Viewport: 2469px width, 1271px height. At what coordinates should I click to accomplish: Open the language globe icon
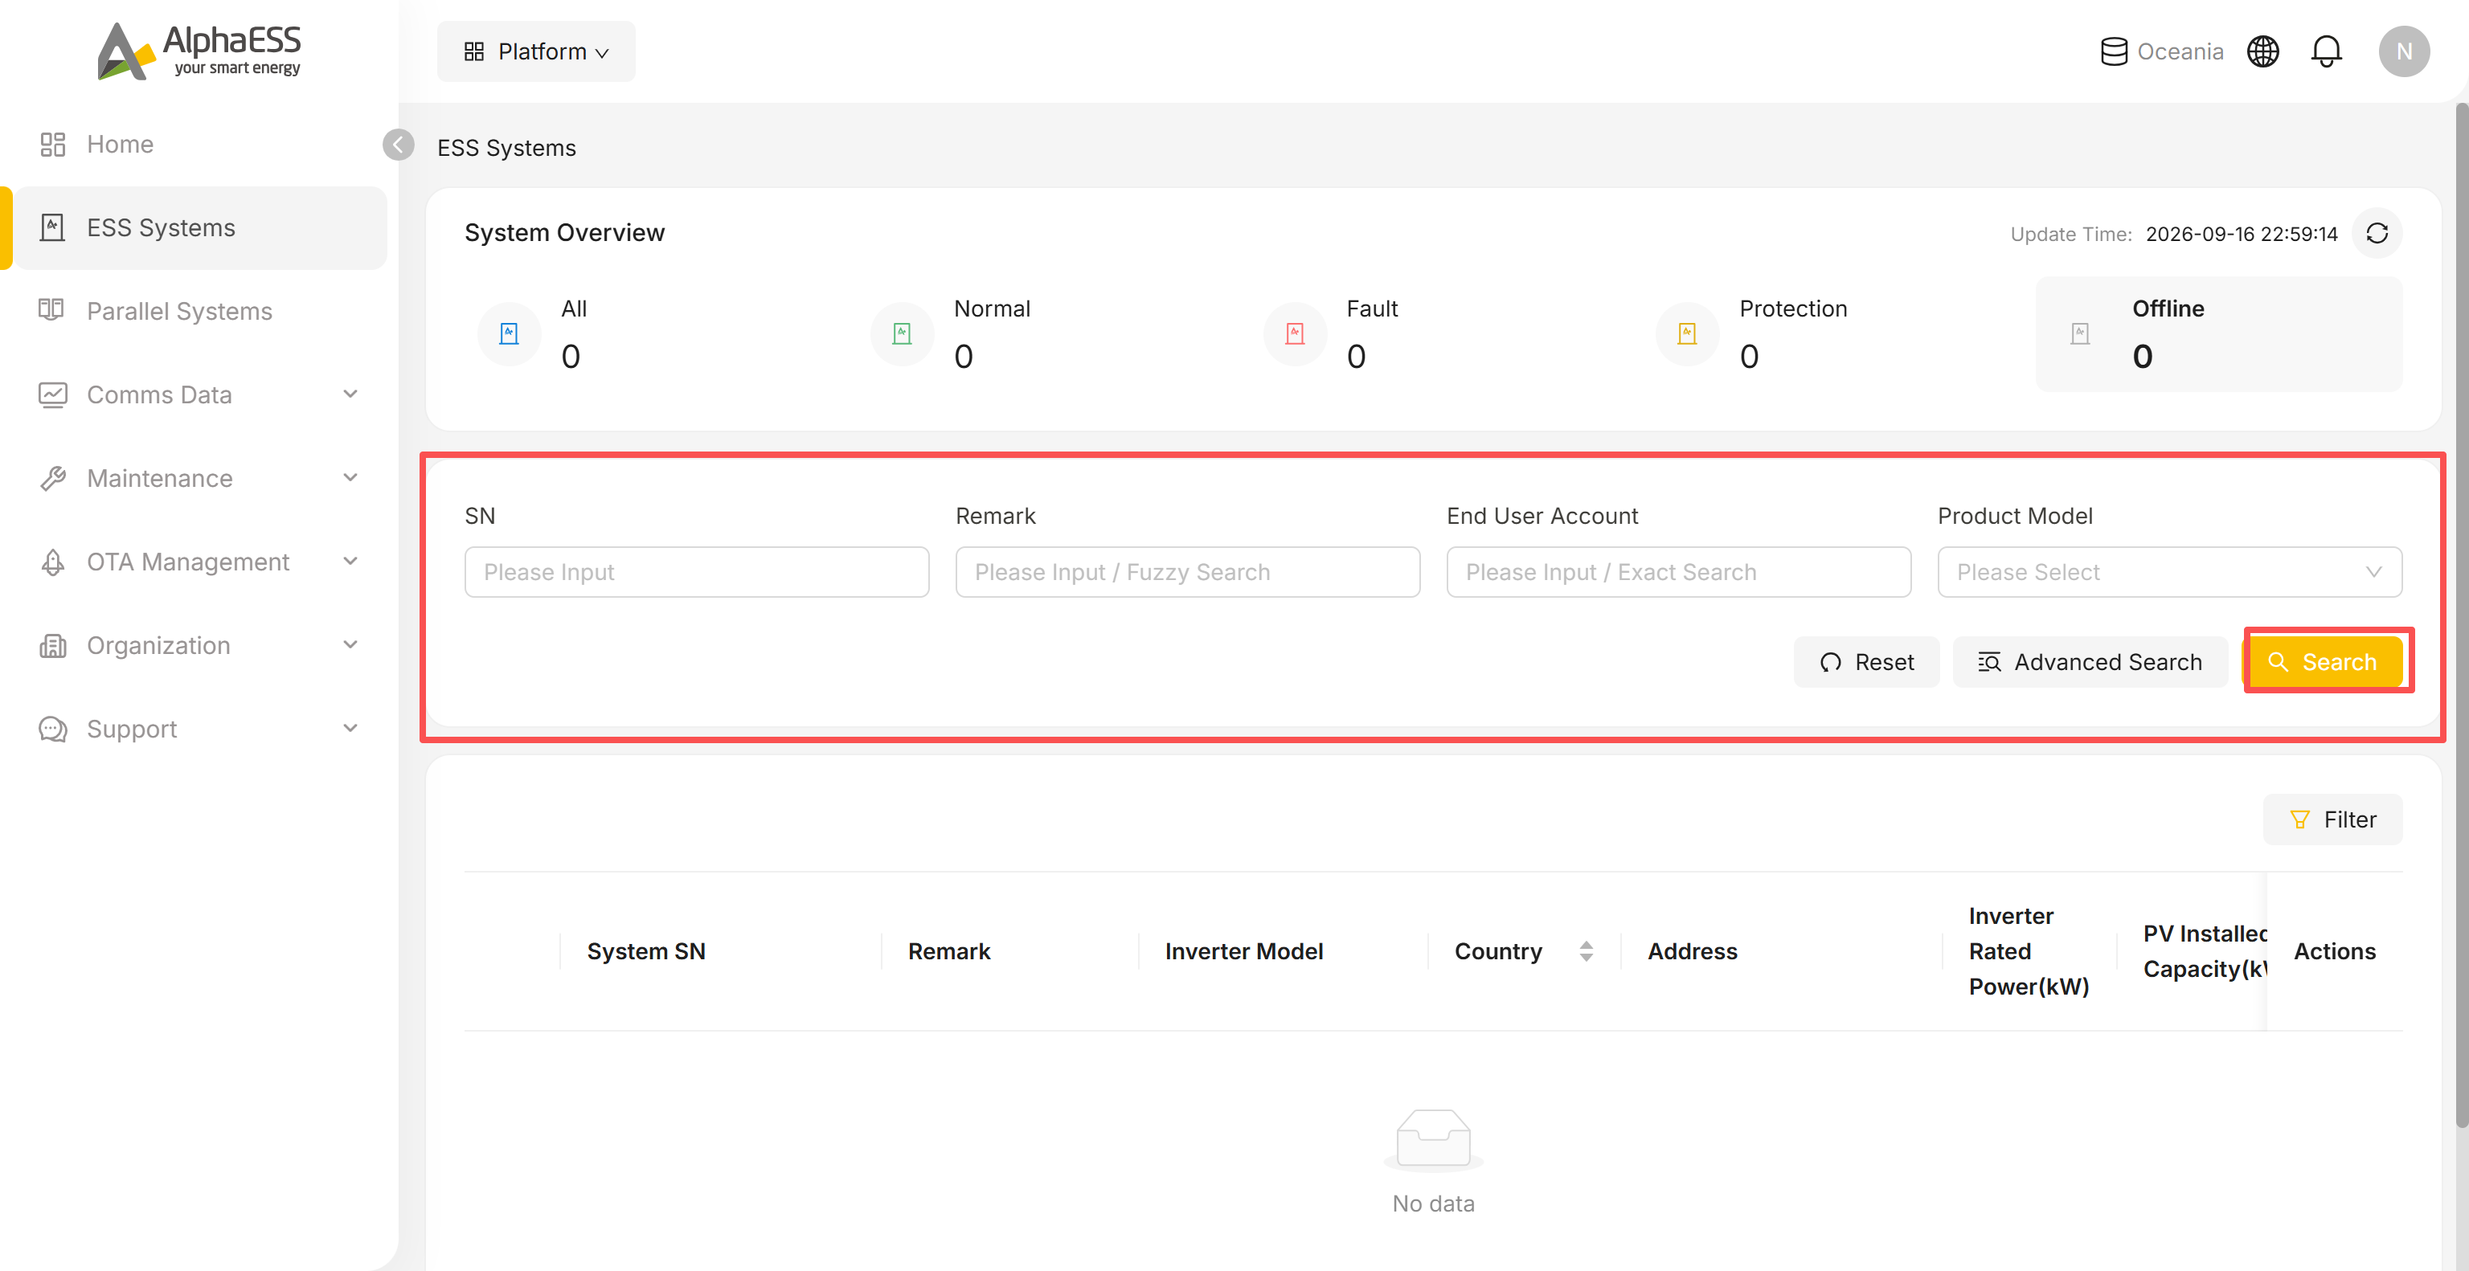coord(2262,51)
